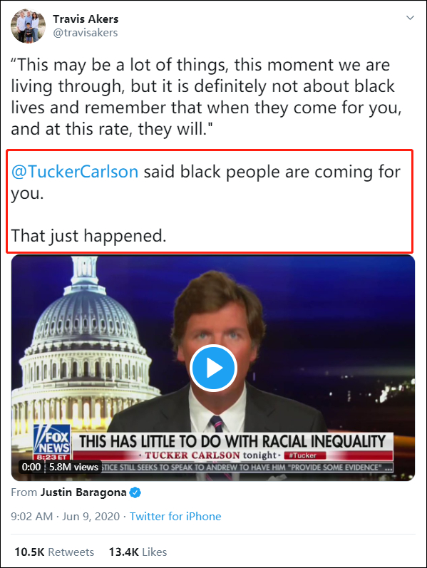The width and height of the screenshot is (427, 568).
Task: Click the 'Racial Inequality' headline banner in video
Action: pos(232,442)
